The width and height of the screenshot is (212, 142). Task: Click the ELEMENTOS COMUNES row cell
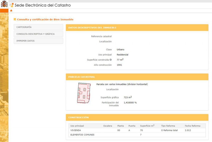[x=82, y=135]
